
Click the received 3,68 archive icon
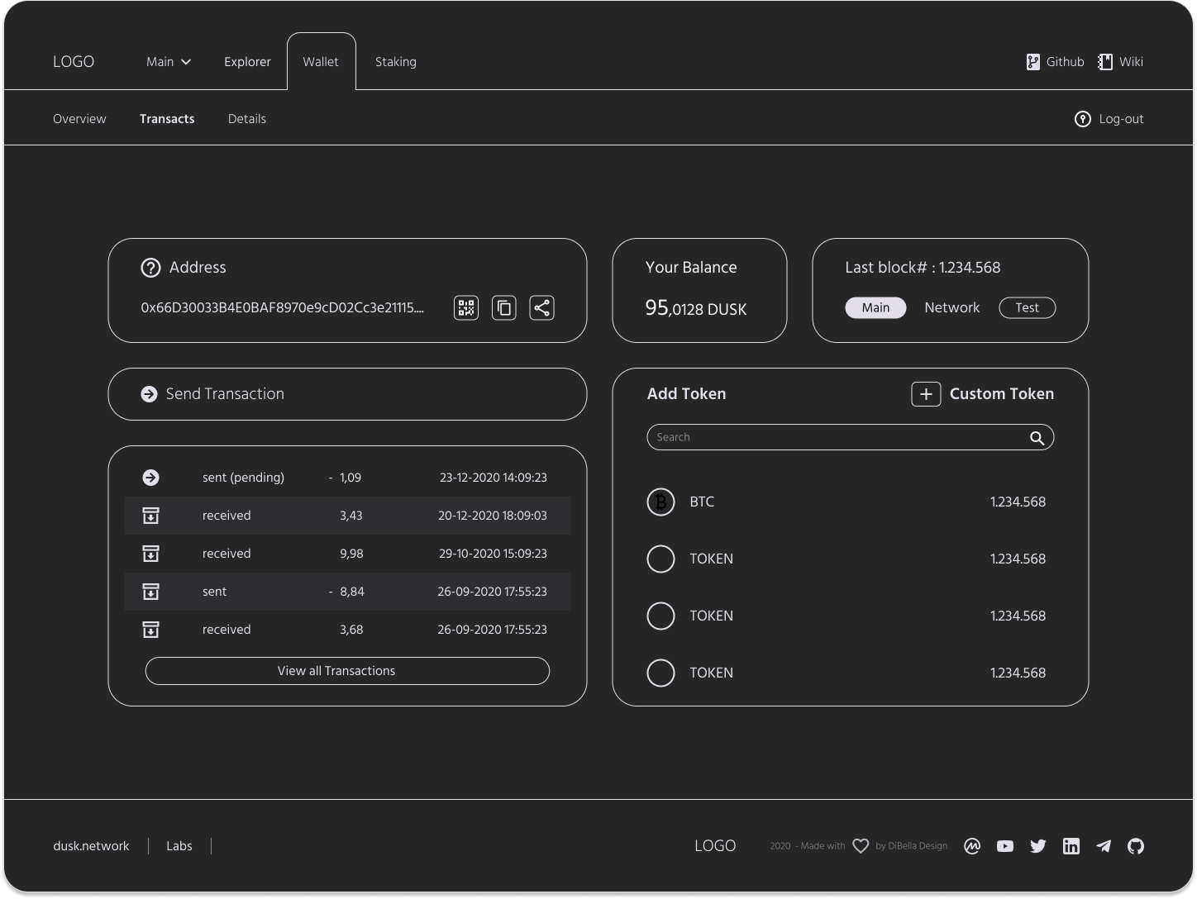point(150,630)
